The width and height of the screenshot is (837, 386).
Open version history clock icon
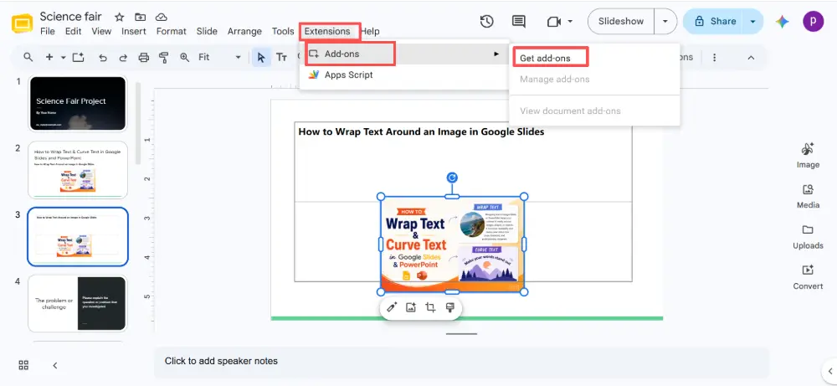[486, 22]
